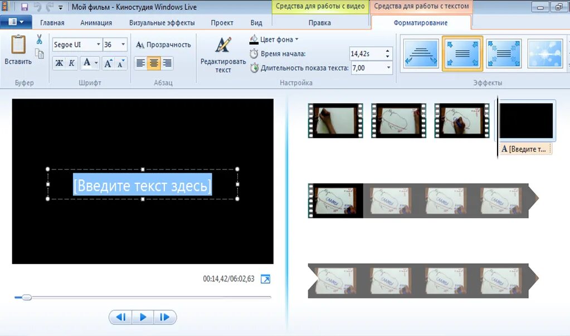Click the Время начала clock icon
Screen dimensions: 570x336
254,54
